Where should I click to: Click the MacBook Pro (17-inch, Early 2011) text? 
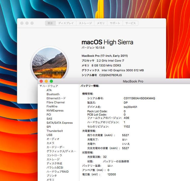pos(105,56)
